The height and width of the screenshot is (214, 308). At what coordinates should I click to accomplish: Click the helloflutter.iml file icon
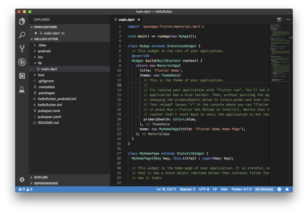[35, 105]
